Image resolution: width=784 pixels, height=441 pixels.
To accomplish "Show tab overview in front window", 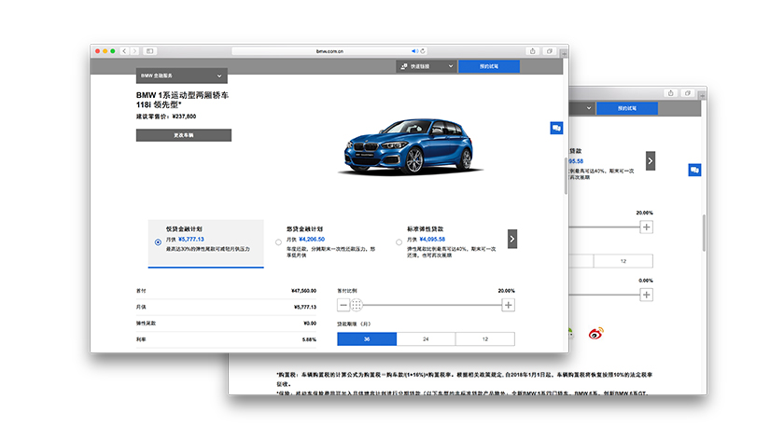I will [x=550, y=51].
